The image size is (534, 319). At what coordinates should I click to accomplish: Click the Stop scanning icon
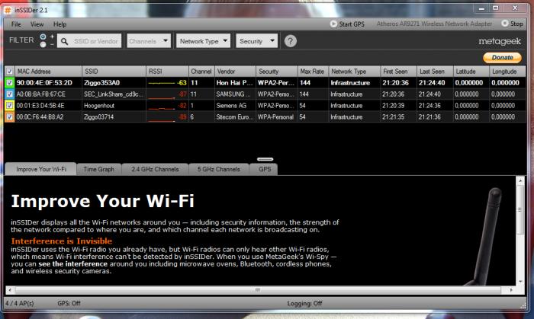point(505,24)
